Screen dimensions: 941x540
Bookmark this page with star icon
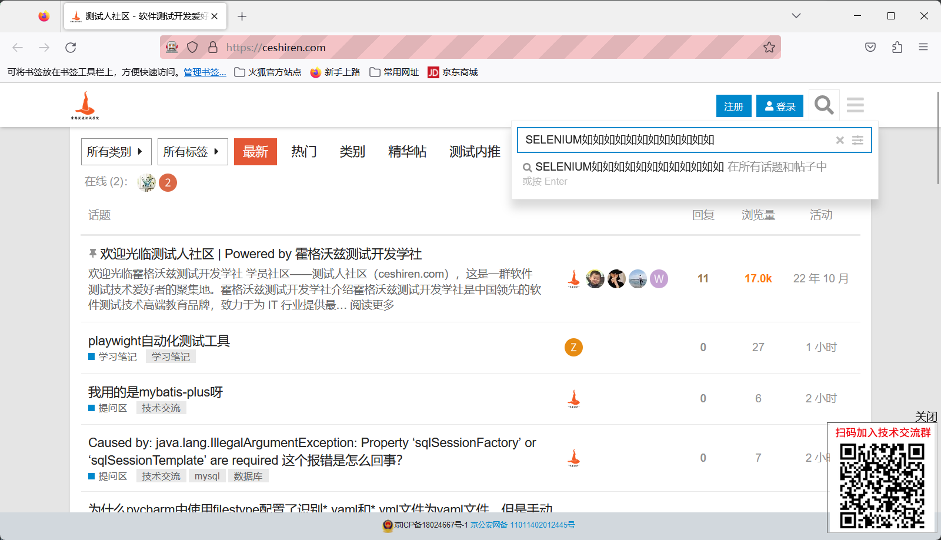(769, 48)
